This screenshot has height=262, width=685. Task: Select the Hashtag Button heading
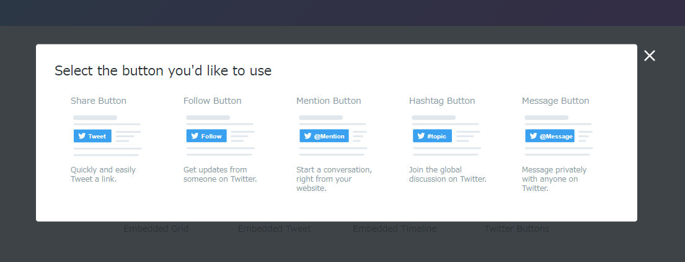[442, 101]
